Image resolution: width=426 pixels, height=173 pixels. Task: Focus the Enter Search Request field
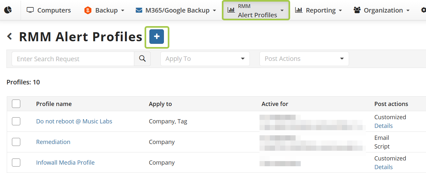(73, 59)
